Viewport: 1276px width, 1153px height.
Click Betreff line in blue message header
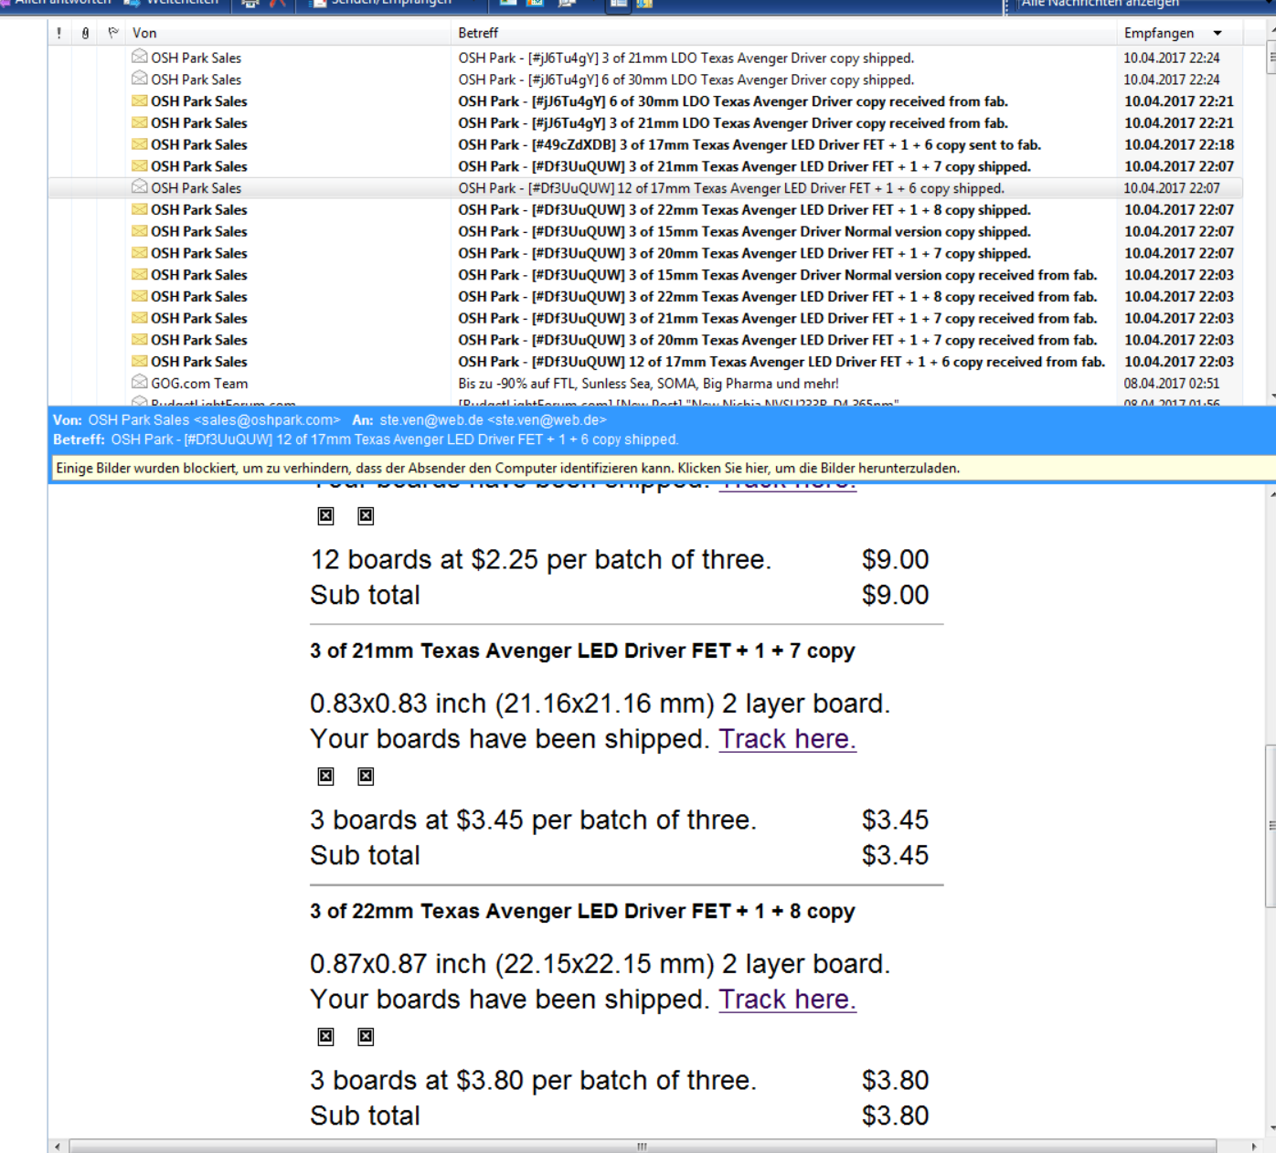[x=366, y=439]
